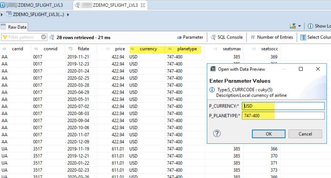This screenshot has height=178, width=331.
Task: Click the Number of Entries button
Action: tap(271, 37)
